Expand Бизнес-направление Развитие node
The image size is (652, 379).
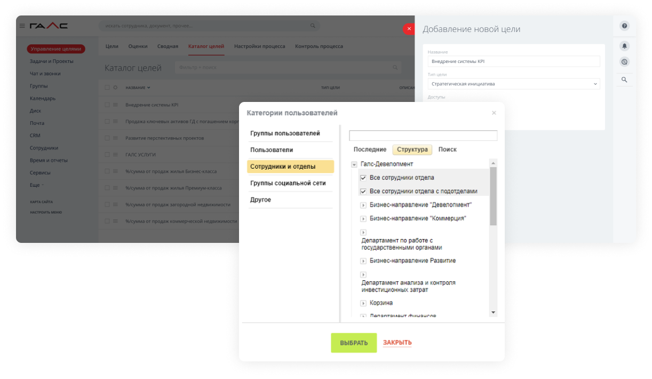363,261
